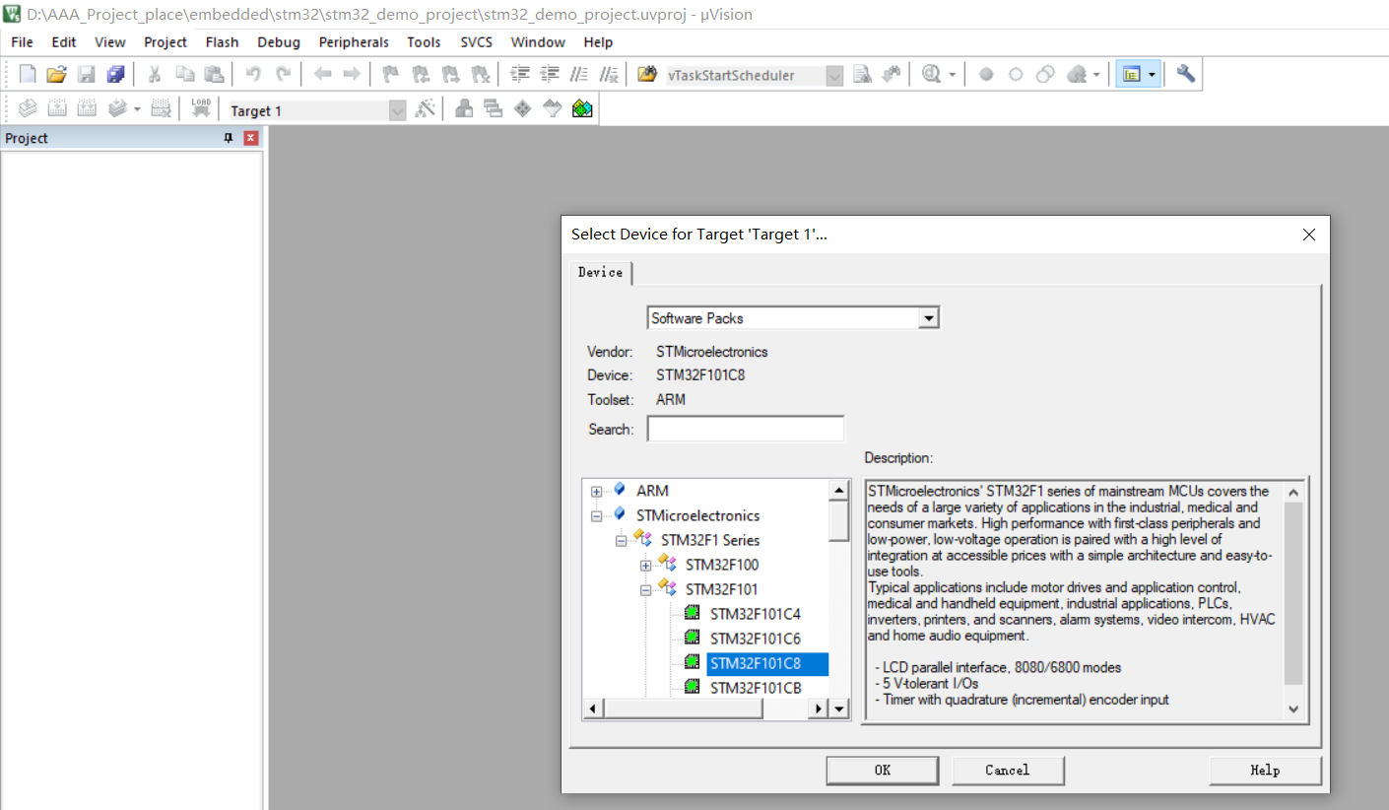This screenshot has height=810, width=1389.
Task: Click the Clear All Bookmarks flag icon
Action: point(480,75)
